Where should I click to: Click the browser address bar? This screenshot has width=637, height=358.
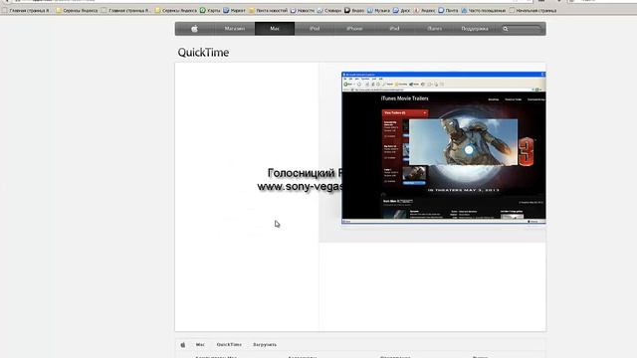point(272,1)
